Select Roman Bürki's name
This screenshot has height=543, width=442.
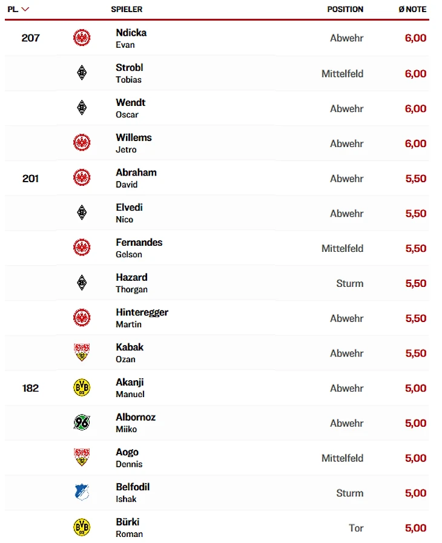(x=128, y=522)
